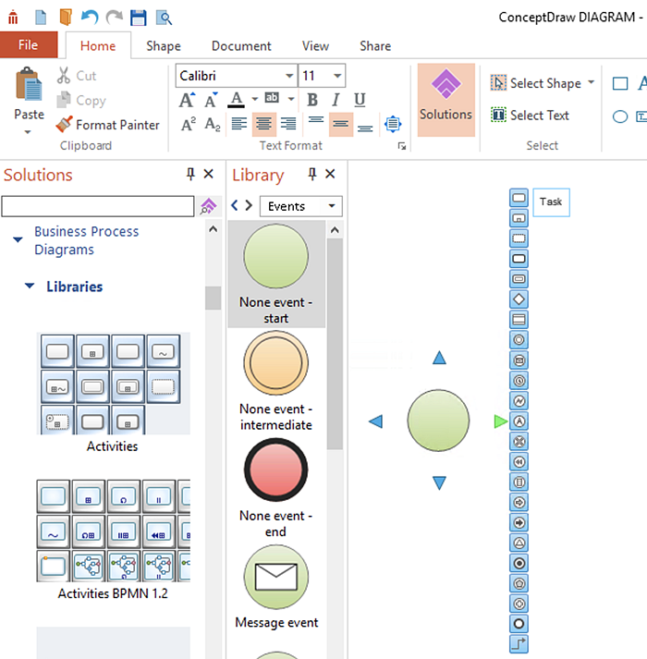This screenshot has width=647, height=659.
Task: Increase font size with Grow Font icon
Action: pyautogui.click(x=187, y=100)
